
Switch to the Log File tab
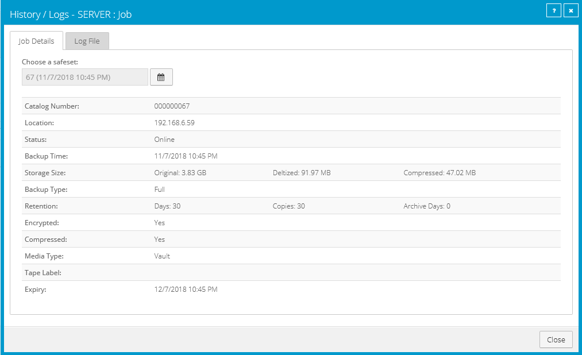(87, 41)
